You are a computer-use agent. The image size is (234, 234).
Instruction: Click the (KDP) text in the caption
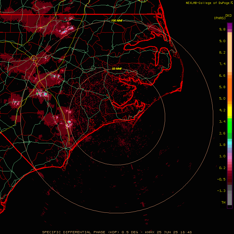coord(114,232)
